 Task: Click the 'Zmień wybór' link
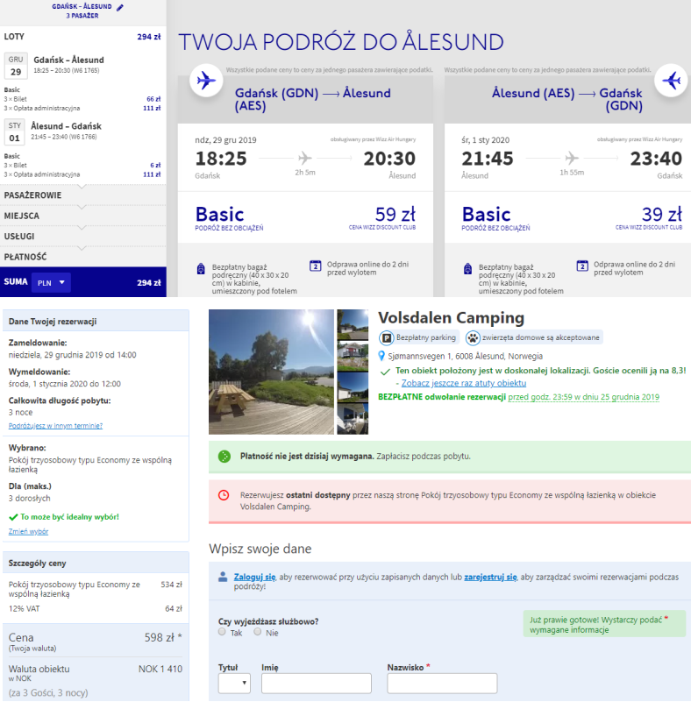click(27, 531)
